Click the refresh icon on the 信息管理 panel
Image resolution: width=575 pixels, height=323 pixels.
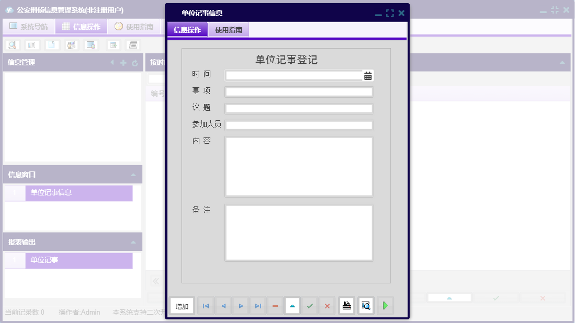(x=136, y=62)
